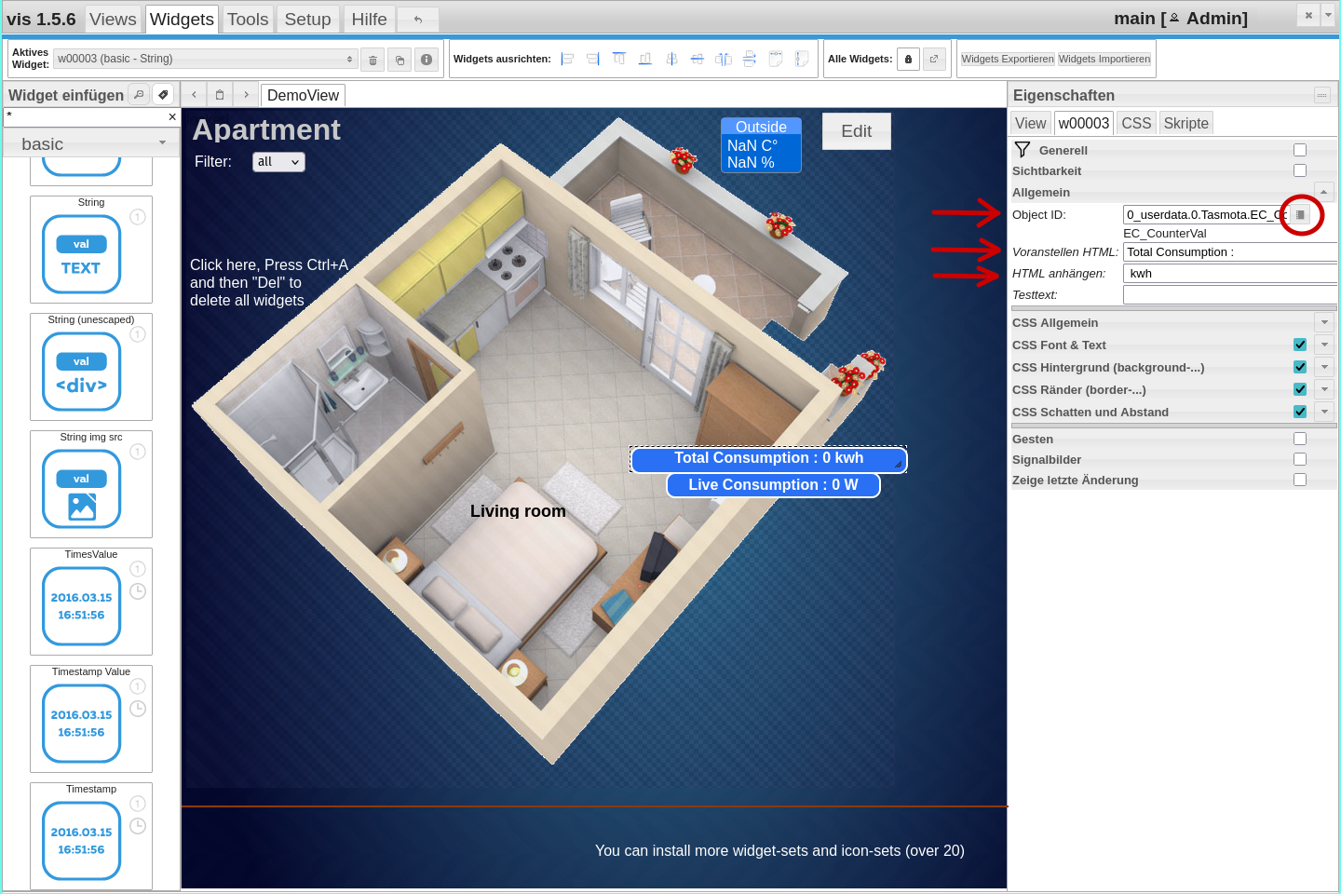Open the Filter dropdown showing all
The image size is (1341, 894).
coord(278,161)
